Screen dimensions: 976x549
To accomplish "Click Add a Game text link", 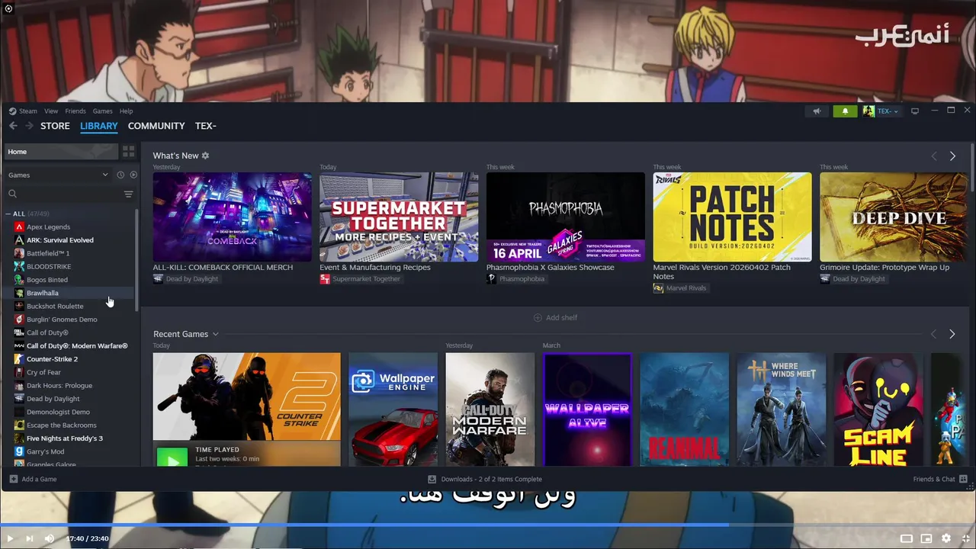I will click(39, 479).
